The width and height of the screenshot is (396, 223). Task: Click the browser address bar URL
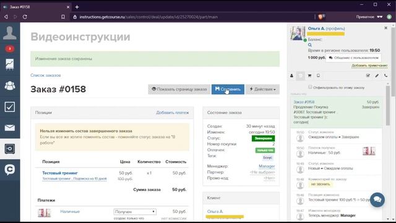coord(148,17)
